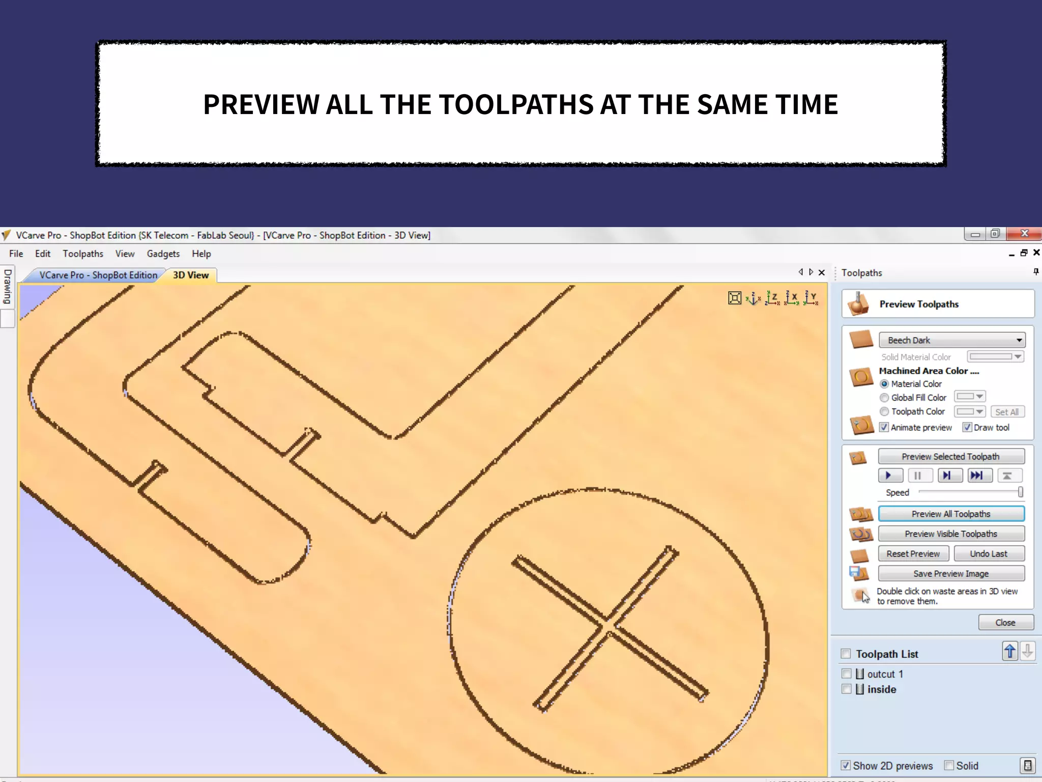Uncheck the Draw tool option
This screenshot has height=782, width=1042.
(x=967, y=427)
